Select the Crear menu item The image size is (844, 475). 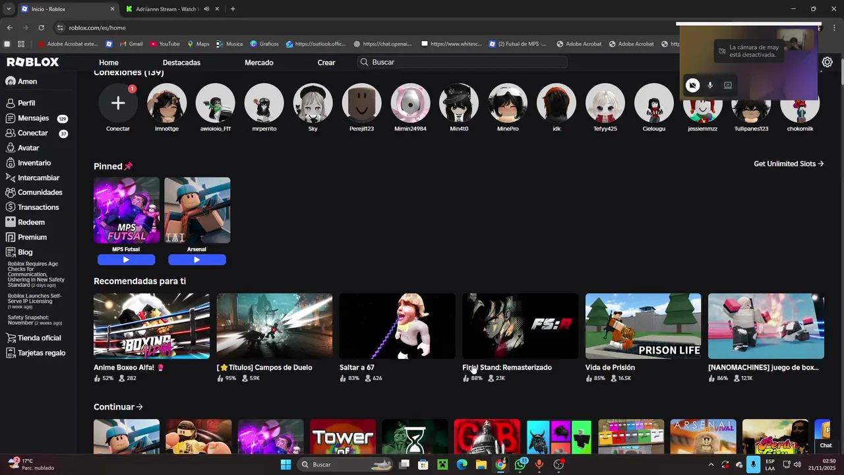pos(326,63)
